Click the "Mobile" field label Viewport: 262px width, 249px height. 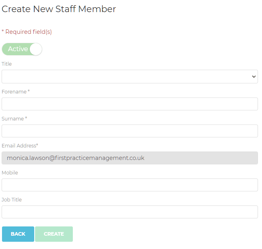tap(10, 173)
